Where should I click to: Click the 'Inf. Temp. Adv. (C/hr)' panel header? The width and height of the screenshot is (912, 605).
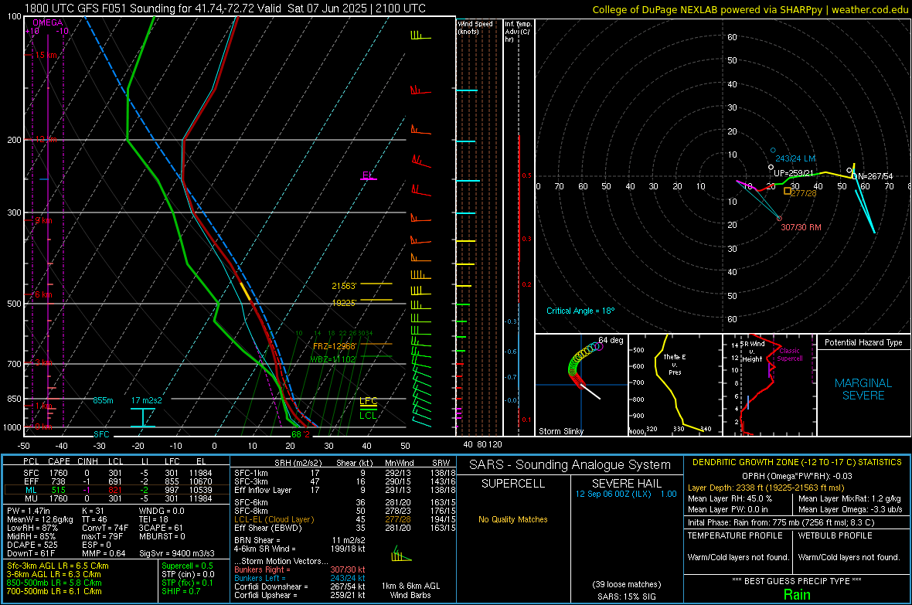[518, 32]
